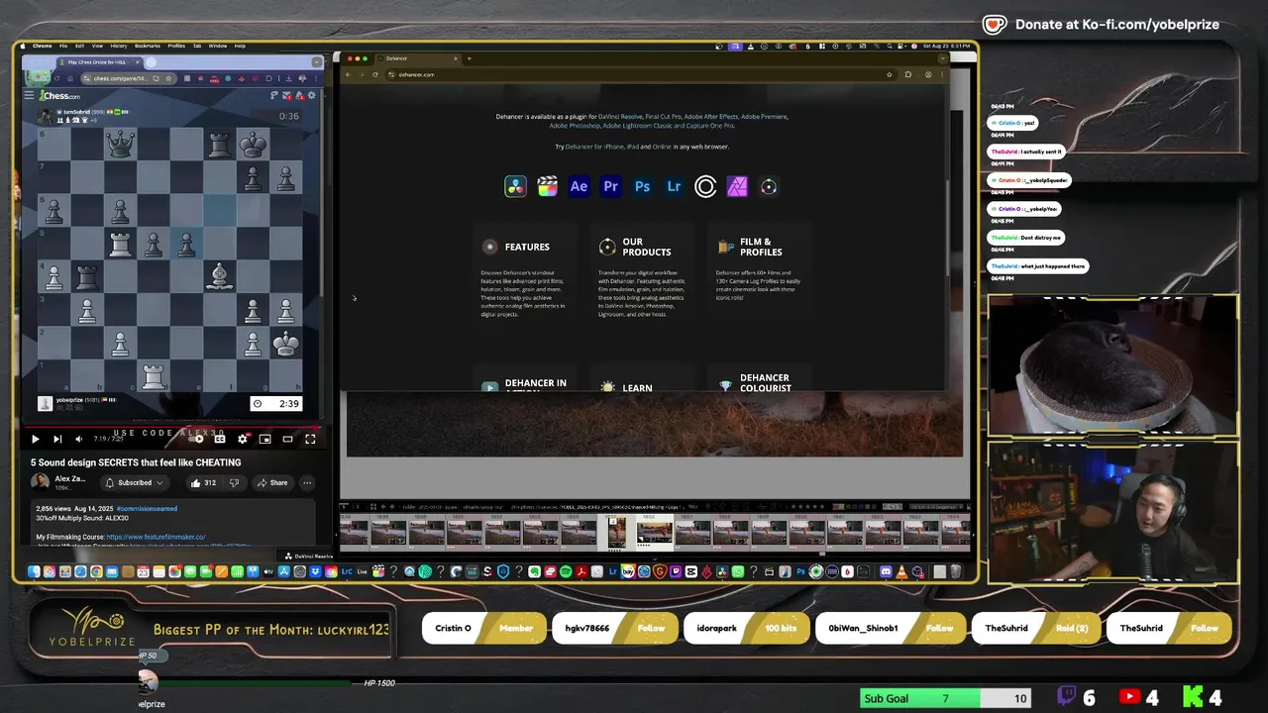
Task: Reload the Dehancer page
Action: (x=374, y=74)
